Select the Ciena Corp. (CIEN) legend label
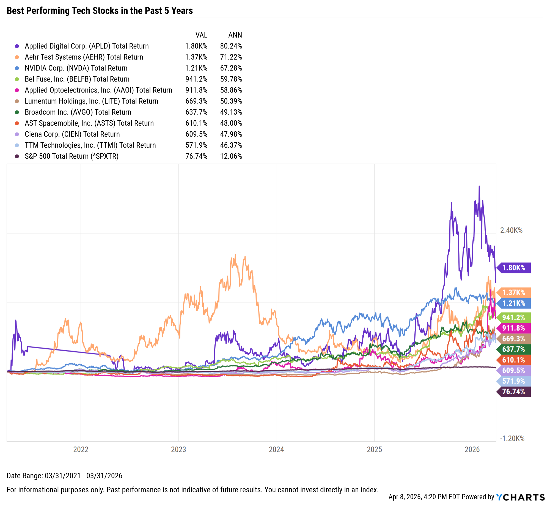 [x=72, y=134]
